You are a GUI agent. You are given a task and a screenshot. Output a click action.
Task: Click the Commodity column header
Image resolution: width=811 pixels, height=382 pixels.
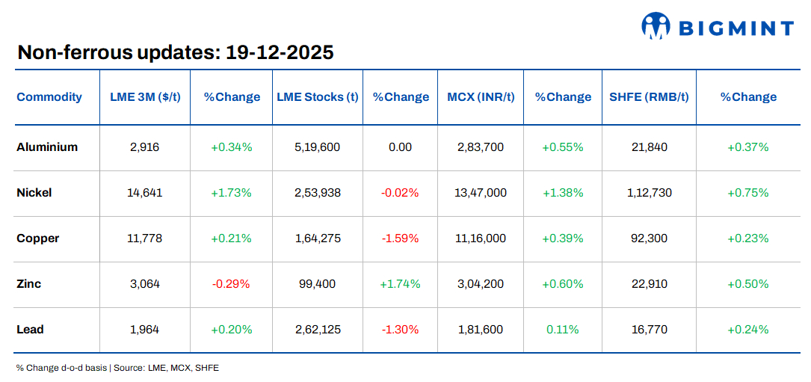49,97
